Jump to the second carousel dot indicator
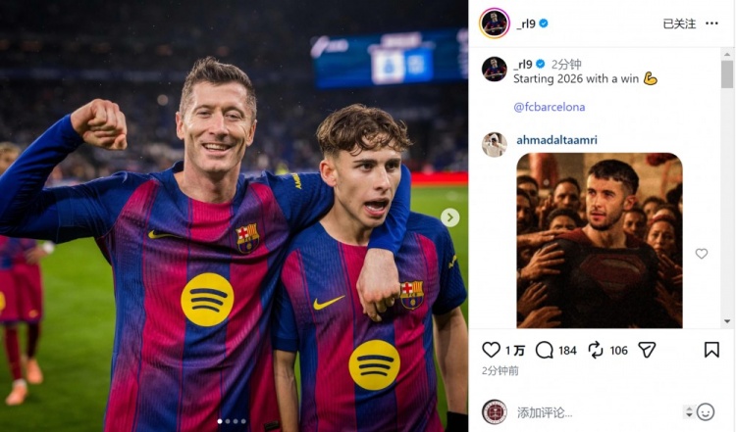The image size is (736, 432). [x=227, y=421]
